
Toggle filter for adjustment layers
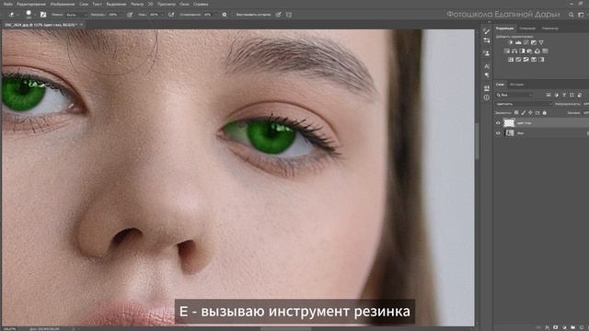pyautogui.click(x=556, y=95)
